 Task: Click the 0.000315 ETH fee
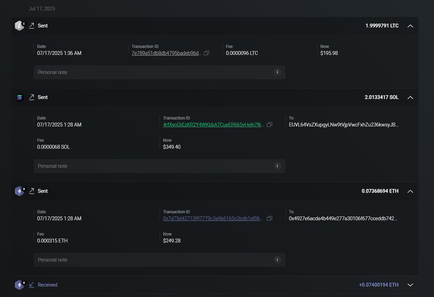[x=52, y=241]
